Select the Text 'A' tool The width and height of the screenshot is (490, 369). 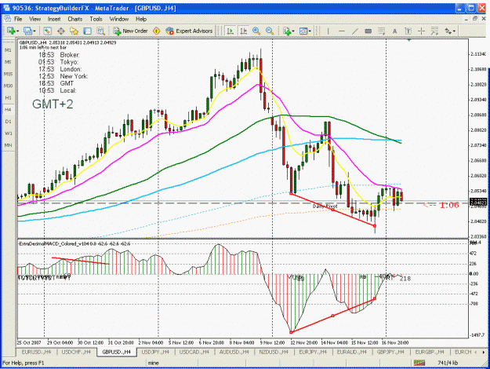[x=394, y=31]
